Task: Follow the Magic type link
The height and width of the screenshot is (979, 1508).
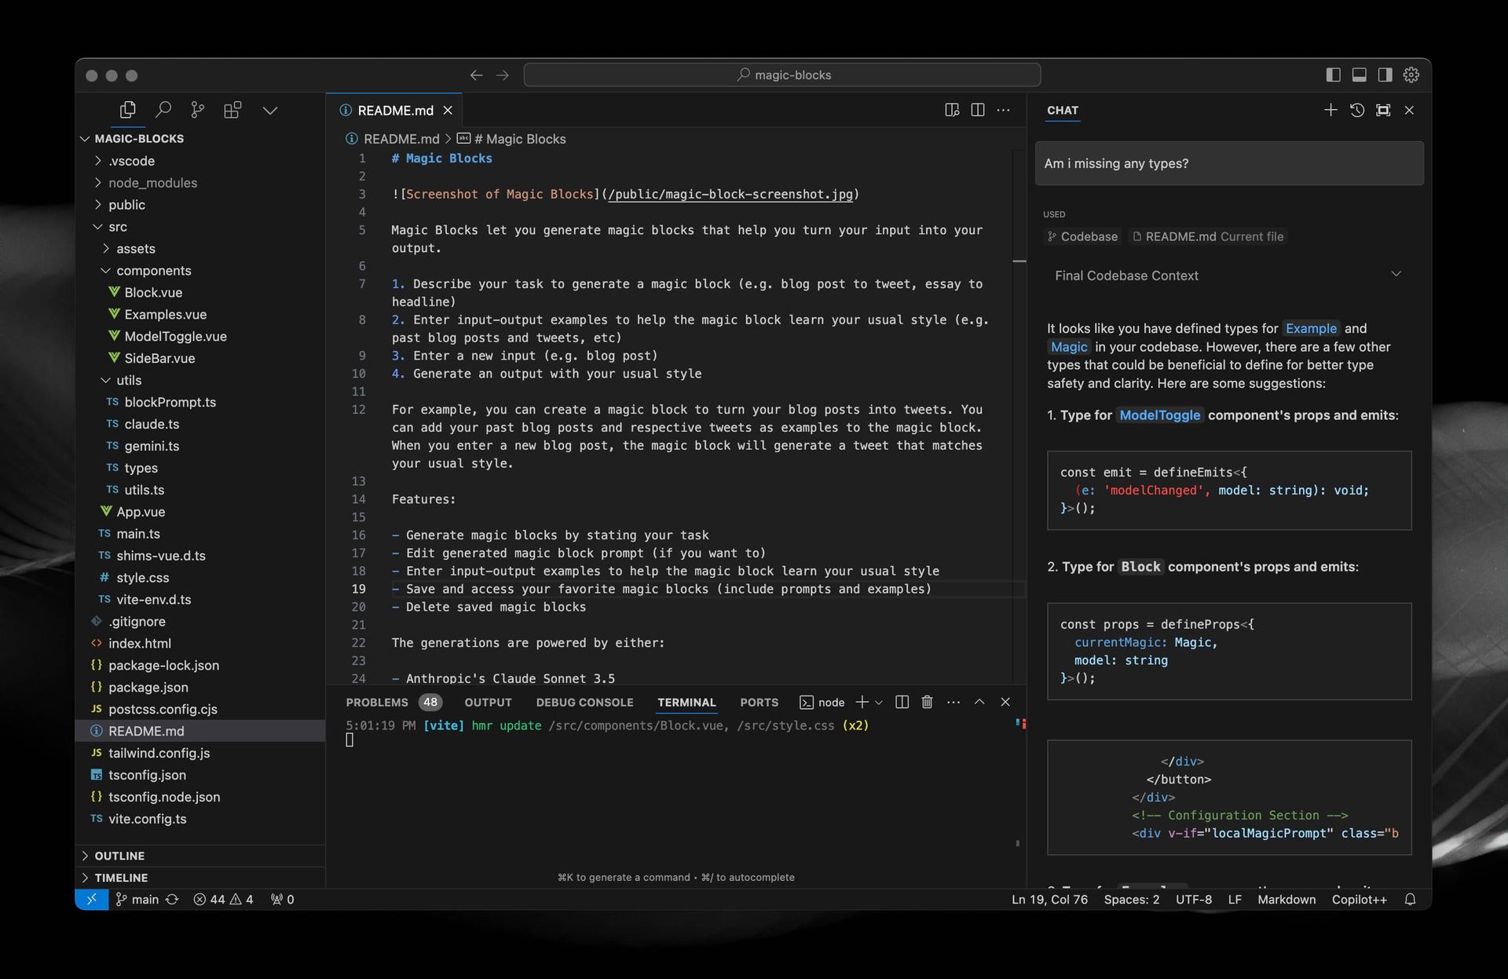Action: 1069,347
